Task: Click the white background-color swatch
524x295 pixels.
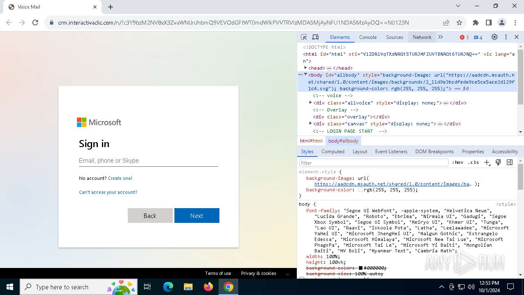Action: click(x=361, y=190)
